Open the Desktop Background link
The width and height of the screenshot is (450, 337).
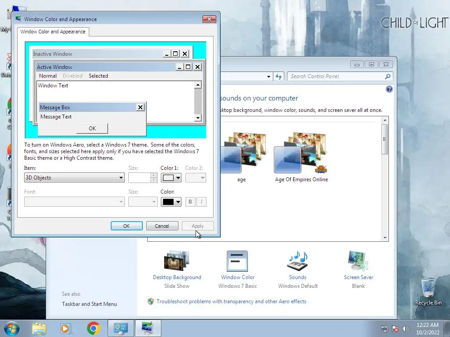[177, 277]
